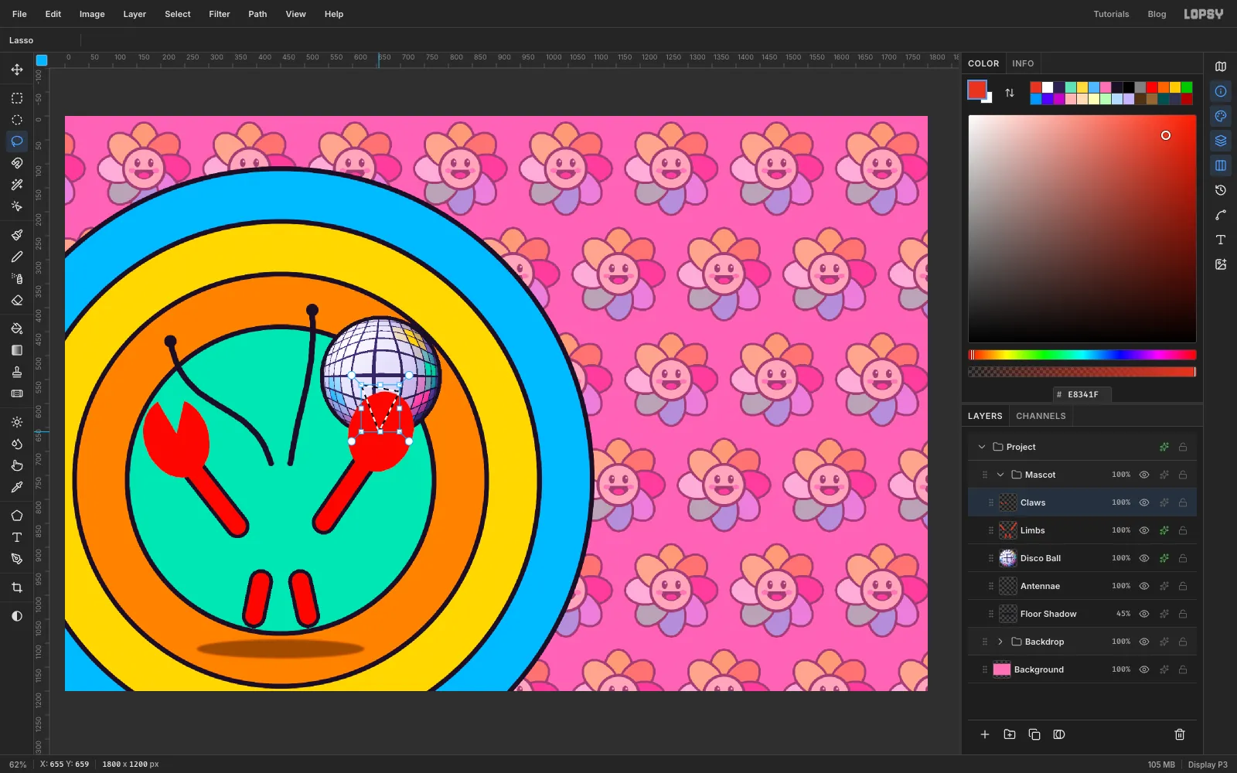Pick the Text tool in left toolbar
The image size is (1237, 773).
(17, 537)
